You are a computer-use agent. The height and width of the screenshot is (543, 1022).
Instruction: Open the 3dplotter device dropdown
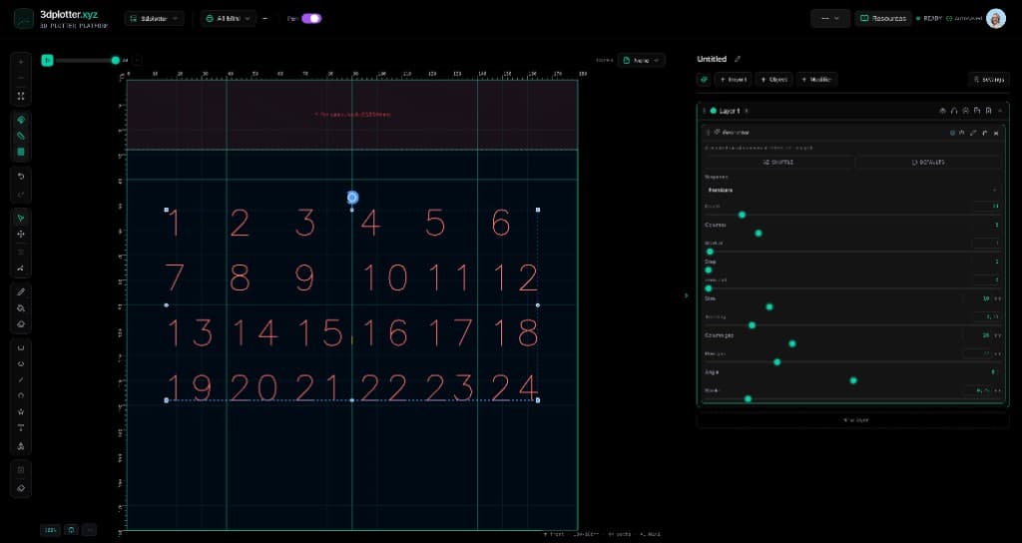pyautogui.click(x=155, y=18)
